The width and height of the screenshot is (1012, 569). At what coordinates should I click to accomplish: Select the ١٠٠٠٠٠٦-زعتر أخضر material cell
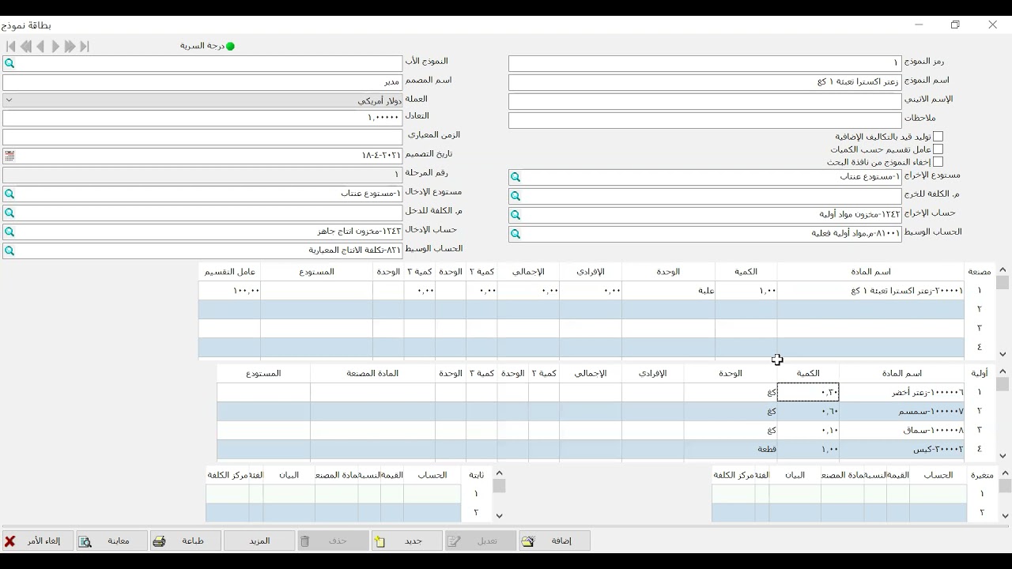902,392
